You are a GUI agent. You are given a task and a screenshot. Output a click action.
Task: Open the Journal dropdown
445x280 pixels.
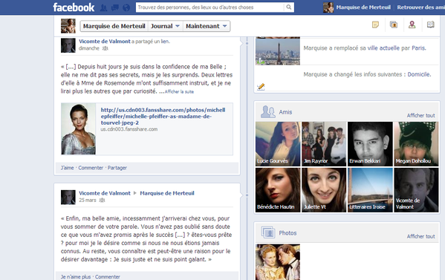click(165, 26)
